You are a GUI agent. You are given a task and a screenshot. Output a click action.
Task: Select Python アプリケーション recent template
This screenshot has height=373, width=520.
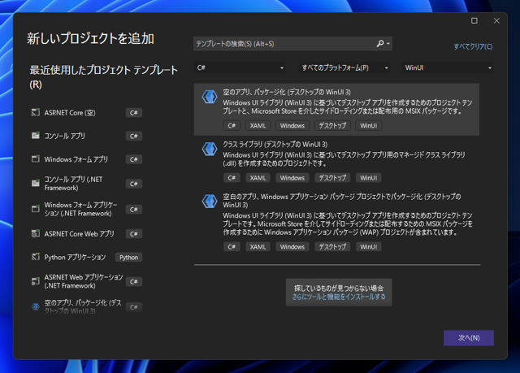87,258
